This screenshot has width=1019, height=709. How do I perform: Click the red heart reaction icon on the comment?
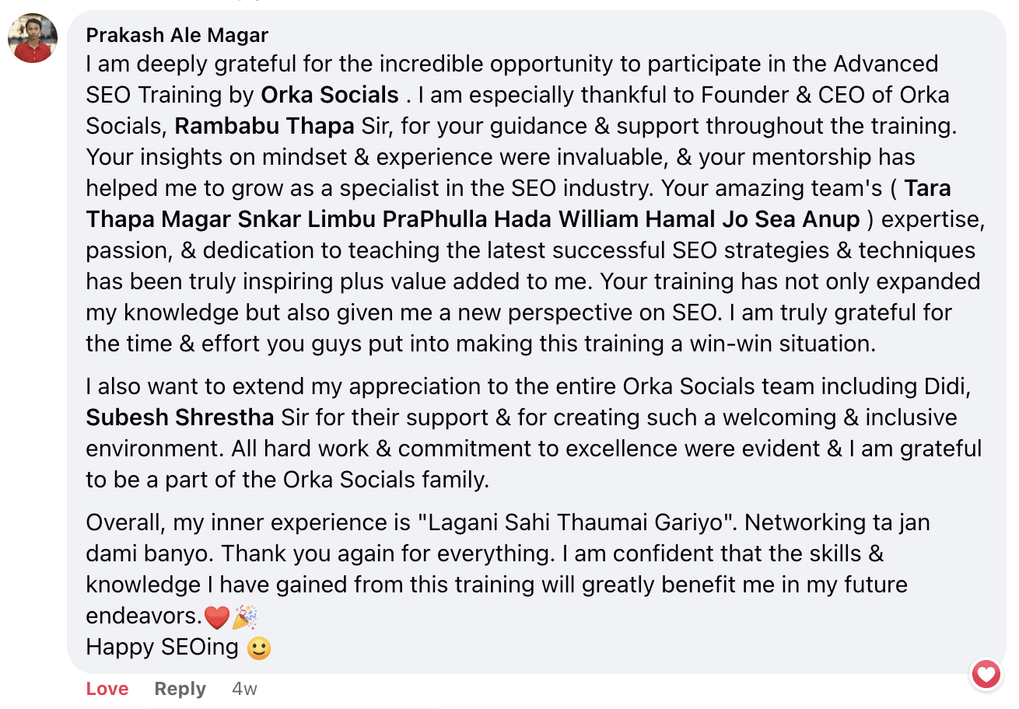point(986,673)
